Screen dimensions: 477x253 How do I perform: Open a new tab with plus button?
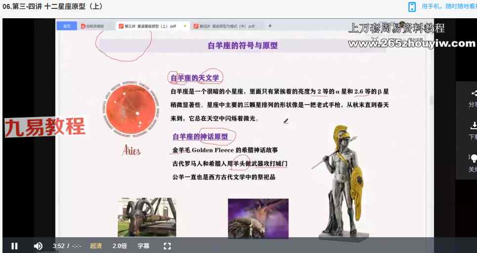pos(270,26)
